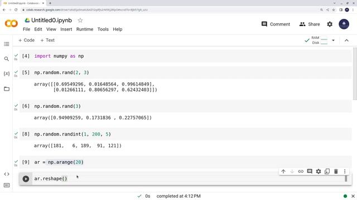
Task: Open a new browser tab
Action: click(x=50, y=3)
